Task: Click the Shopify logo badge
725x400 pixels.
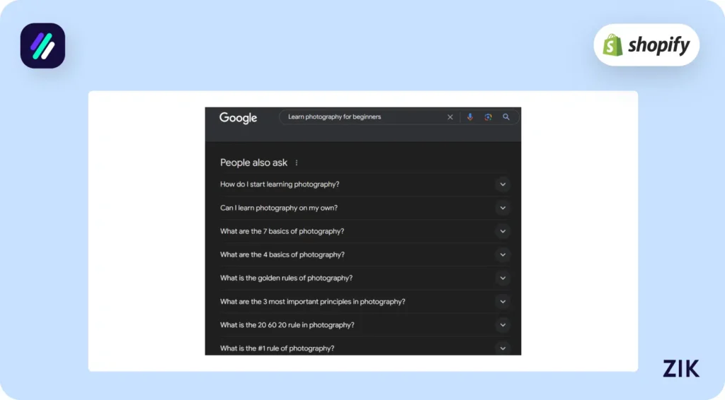Action: click(x=646, y=45)
